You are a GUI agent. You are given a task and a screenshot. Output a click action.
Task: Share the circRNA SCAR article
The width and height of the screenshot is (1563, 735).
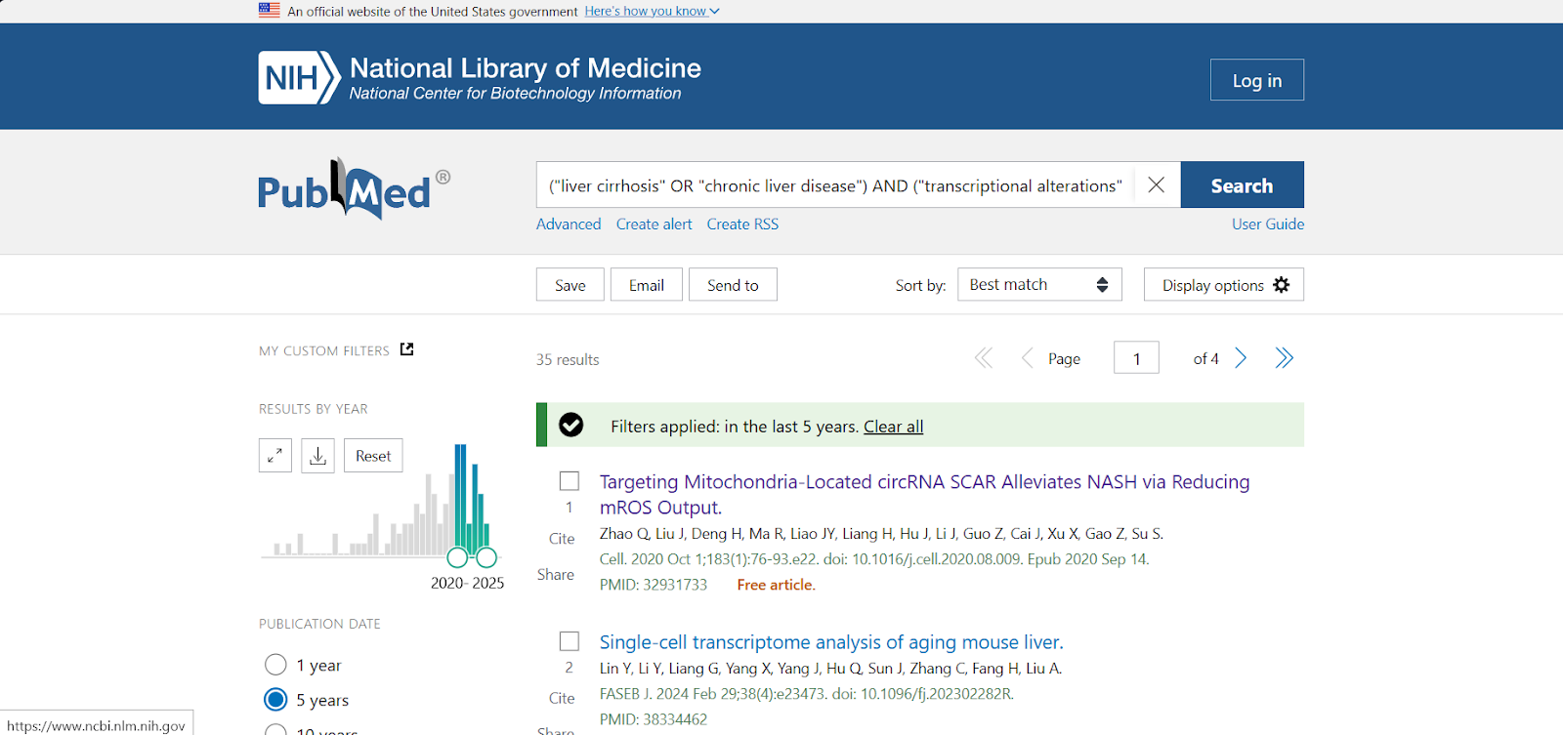click(x=556, y=574)
